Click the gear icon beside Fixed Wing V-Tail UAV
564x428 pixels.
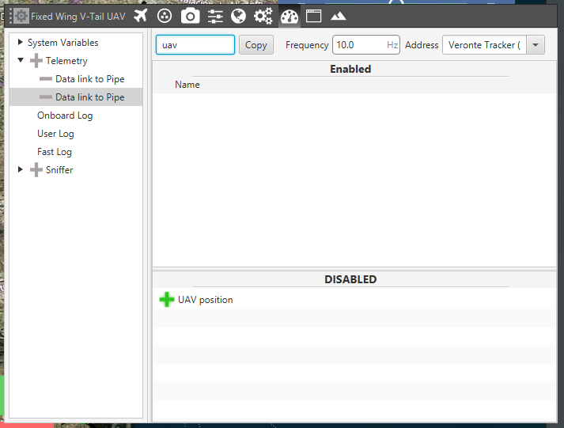point(21,16)
